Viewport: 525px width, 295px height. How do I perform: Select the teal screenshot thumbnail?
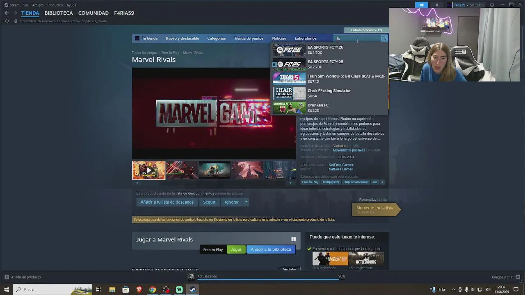215,170
